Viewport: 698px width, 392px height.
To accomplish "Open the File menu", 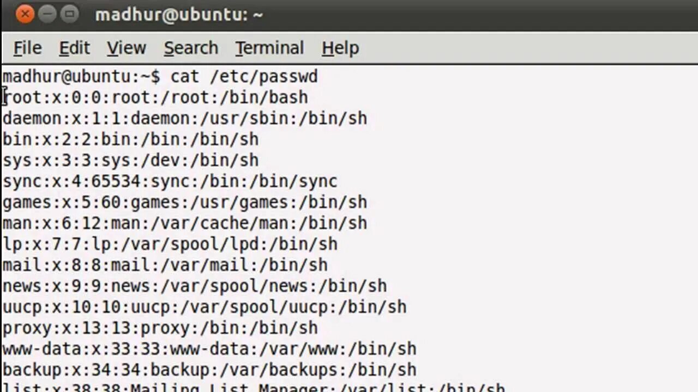I will (x=27, y=48).
